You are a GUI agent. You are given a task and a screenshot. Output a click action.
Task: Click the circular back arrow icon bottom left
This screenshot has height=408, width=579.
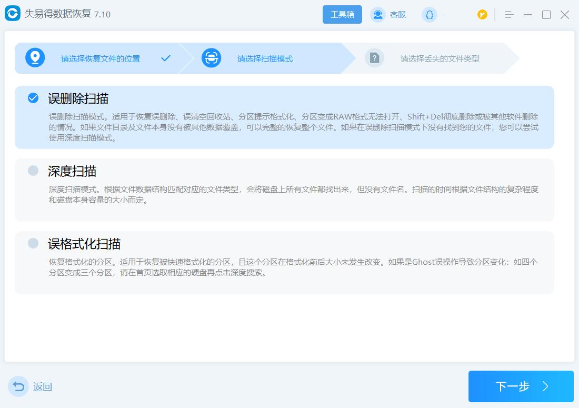[18, 386]
